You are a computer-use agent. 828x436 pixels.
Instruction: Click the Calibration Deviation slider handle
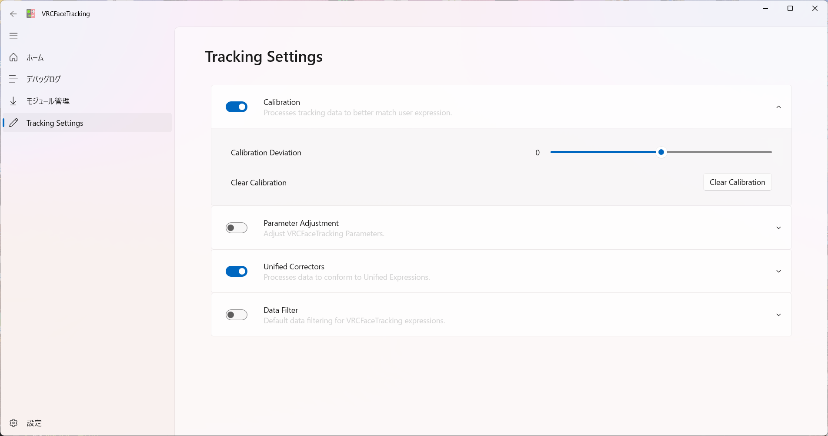coord(661,152)
